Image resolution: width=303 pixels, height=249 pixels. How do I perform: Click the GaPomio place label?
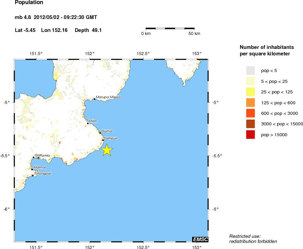pos(42,155)
